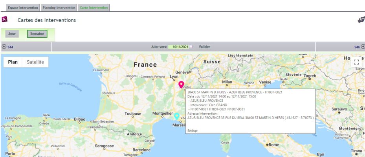The image size is (365, 157).
Task: Click the Toulouse city label
Action: 133,114
